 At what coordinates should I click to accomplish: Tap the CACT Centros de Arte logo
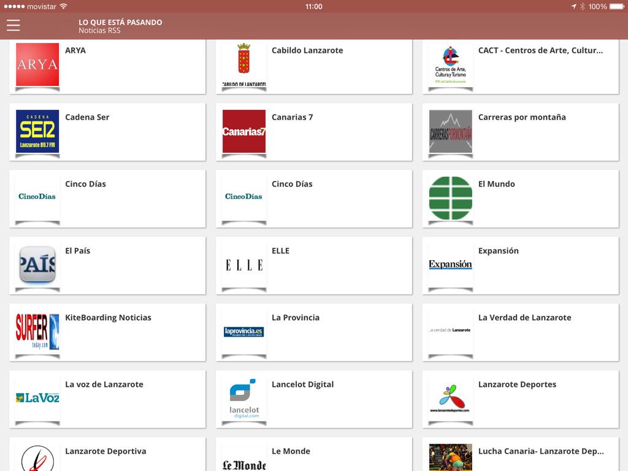coord(451,64)
